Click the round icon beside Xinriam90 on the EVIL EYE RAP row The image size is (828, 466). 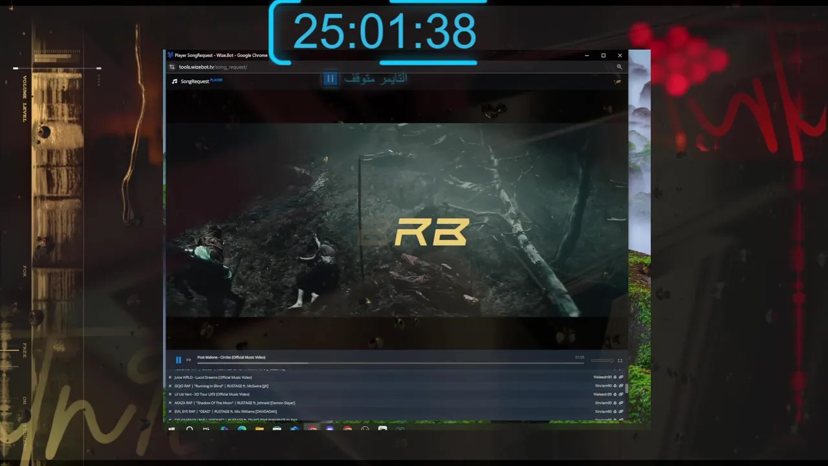click(x=615, y=411)
